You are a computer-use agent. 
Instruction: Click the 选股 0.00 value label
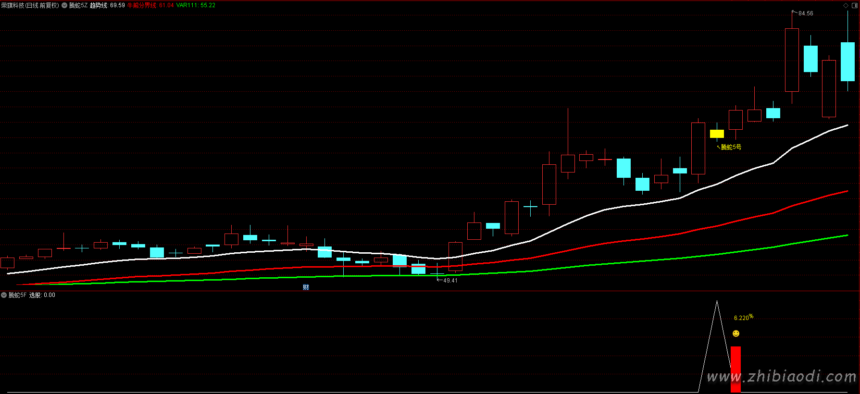(x=42, y=295)
